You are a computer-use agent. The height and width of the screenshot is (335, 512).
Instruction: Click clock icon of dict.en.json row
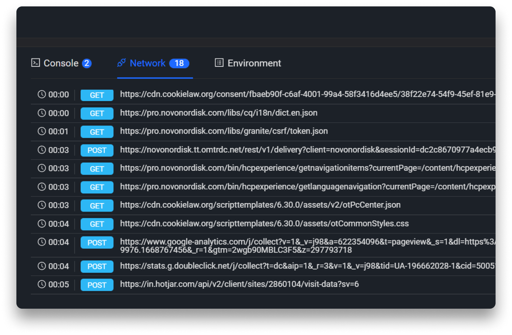tap(42, 113)
